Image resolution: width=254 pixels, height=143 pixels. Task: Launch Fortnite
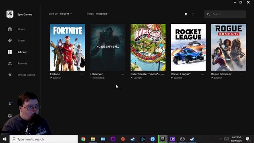coord(56,78)
